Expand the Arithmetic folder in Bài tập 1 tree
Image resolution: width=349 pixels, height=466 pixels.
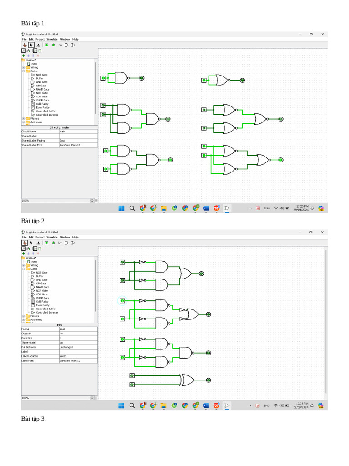click(24, 122)
